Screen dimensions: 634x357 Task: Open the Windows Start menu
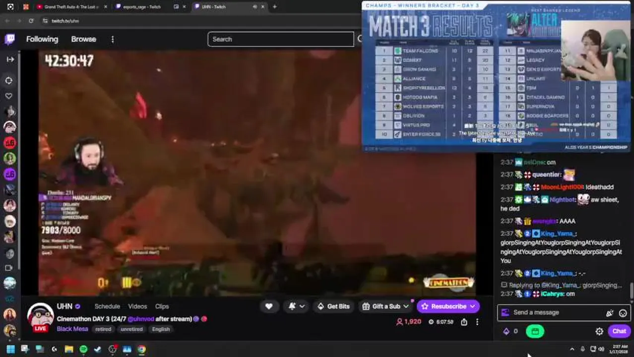(x=10, y=349)
